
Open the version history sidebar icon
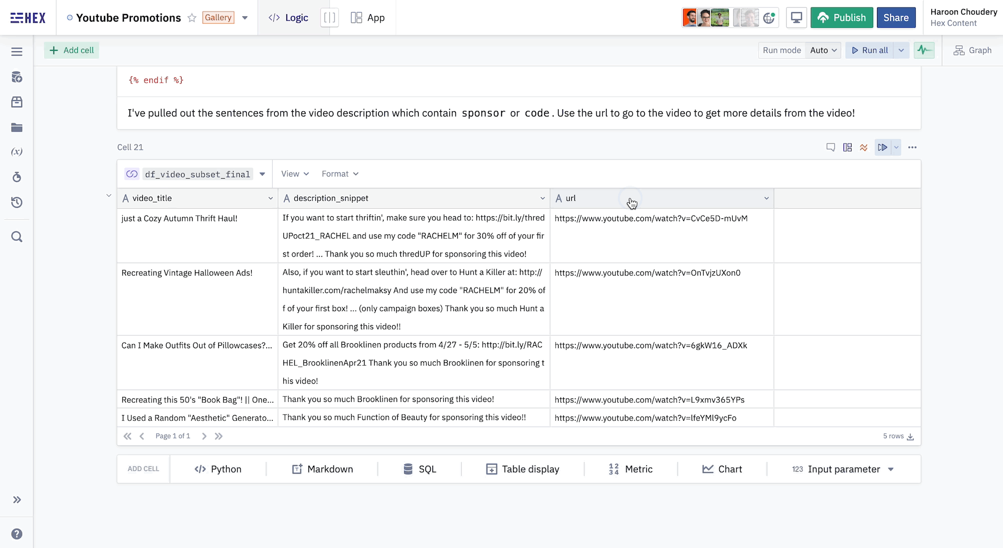tap(17, 202)
